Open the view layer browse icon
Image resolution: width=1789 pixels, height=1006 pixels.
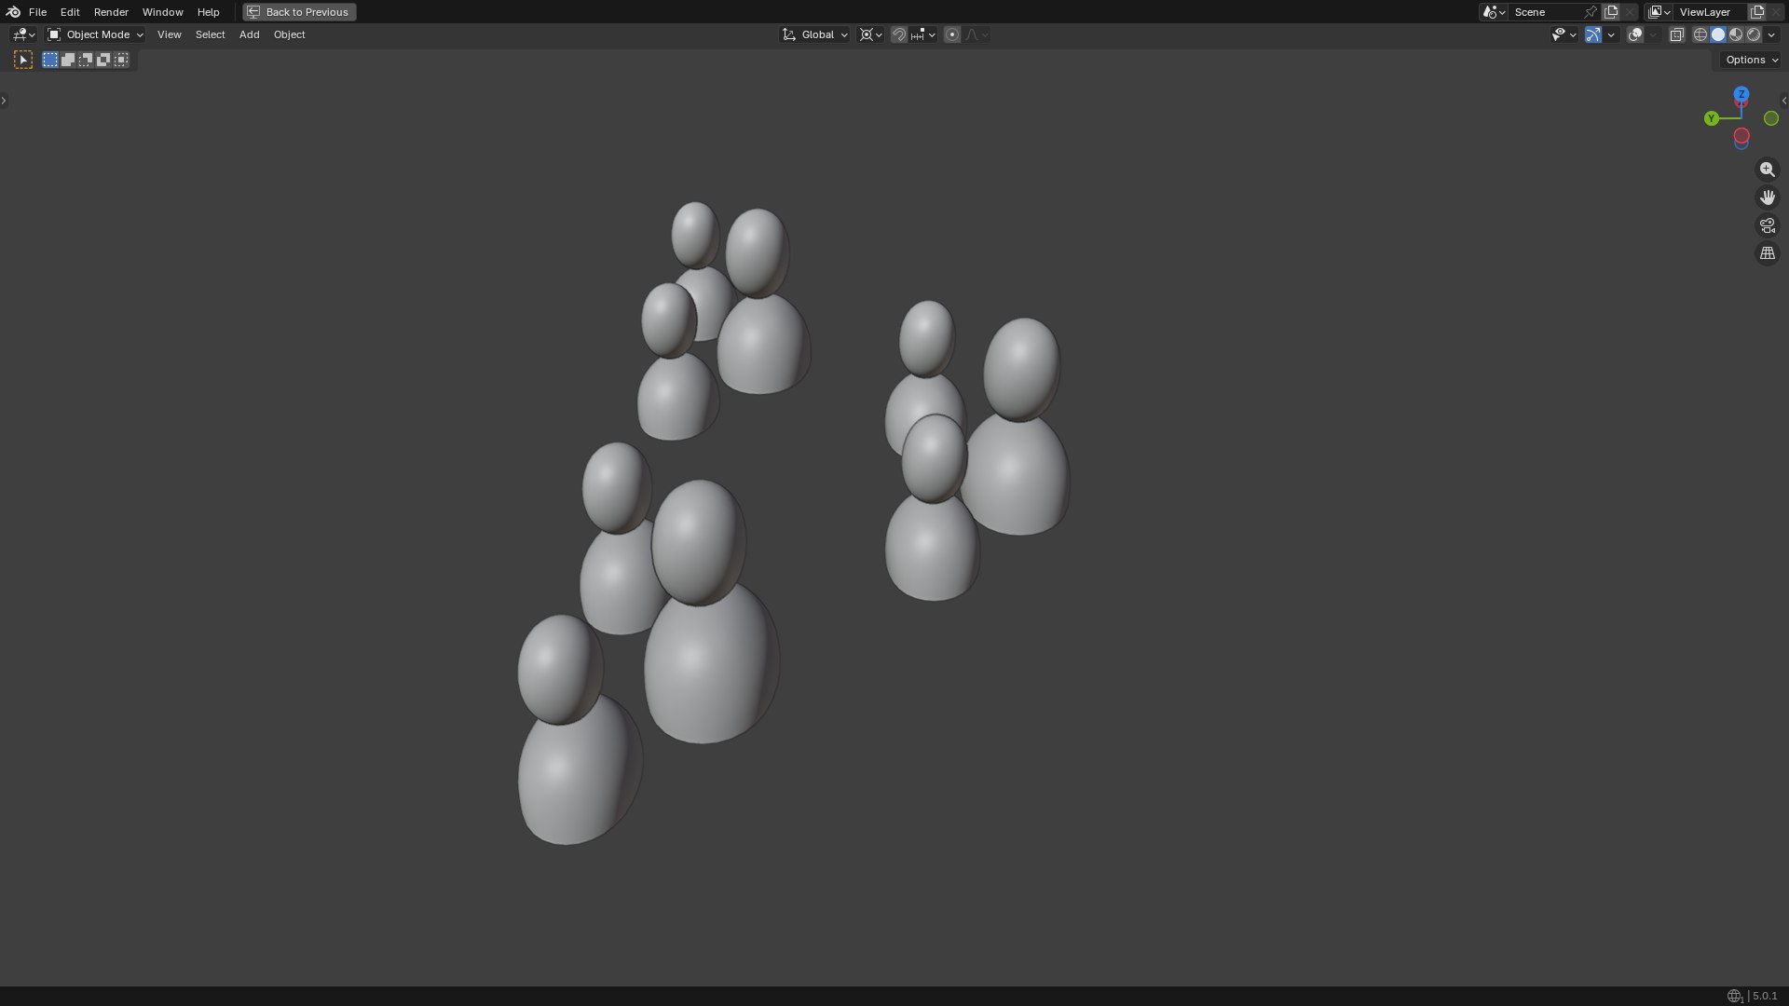click(1659, 12)
